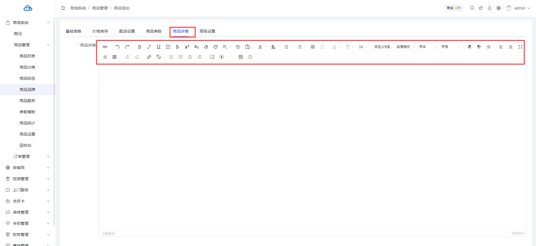The image size is (536, 246).
Task: Toggle bold formatting in editor
Action: 140,47
